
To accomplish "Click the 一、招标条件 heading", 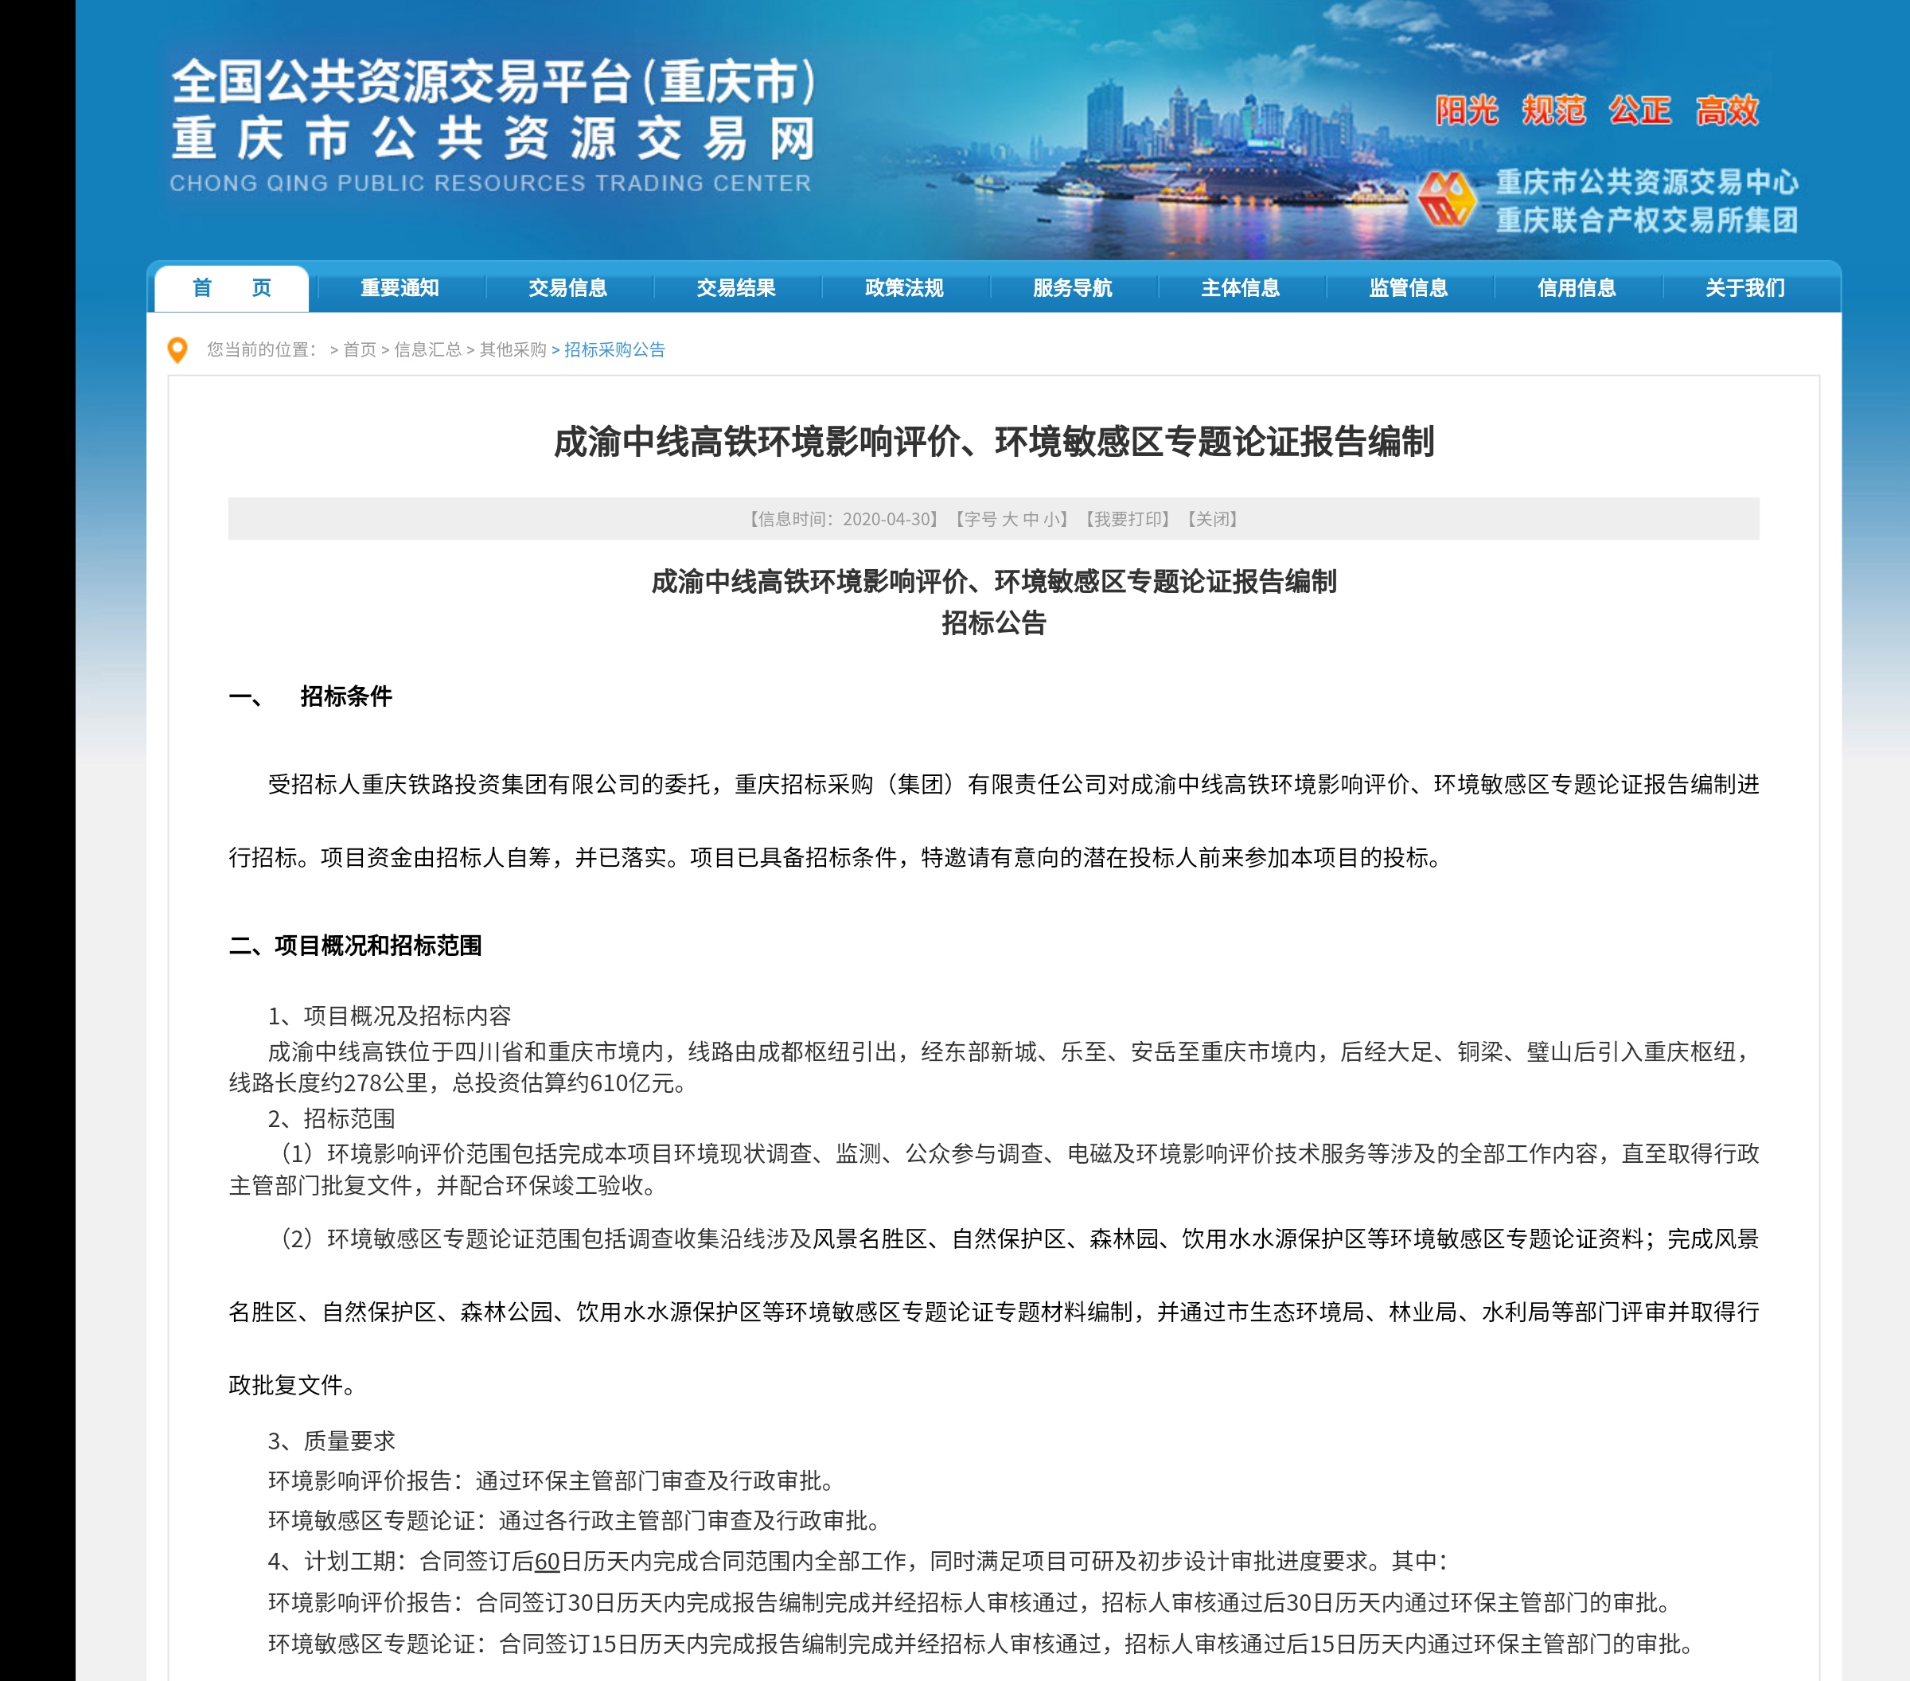I will click(310, 696).
